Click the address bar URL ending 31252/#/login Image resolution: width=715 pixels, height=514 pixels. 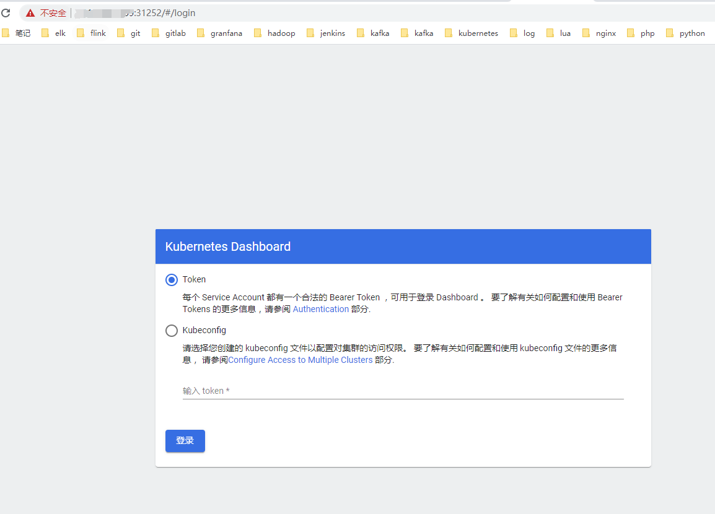point(135,13)
